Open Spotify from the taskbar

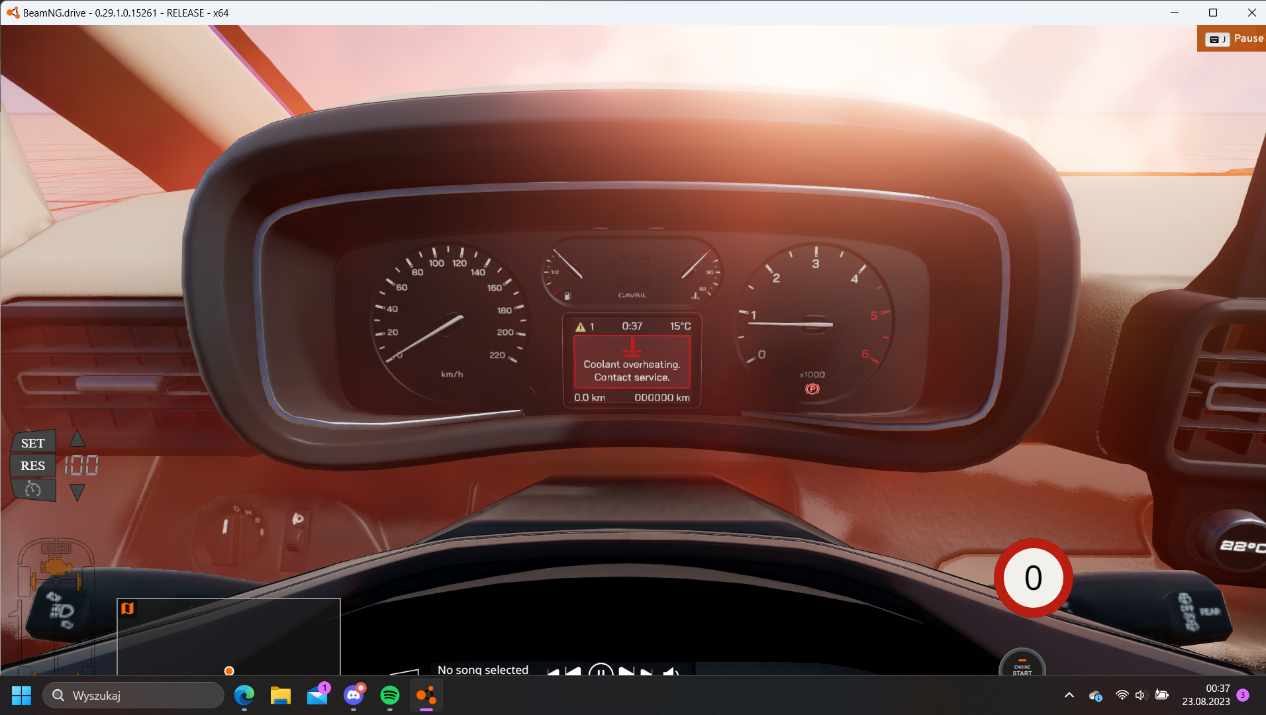coord(390,695)
